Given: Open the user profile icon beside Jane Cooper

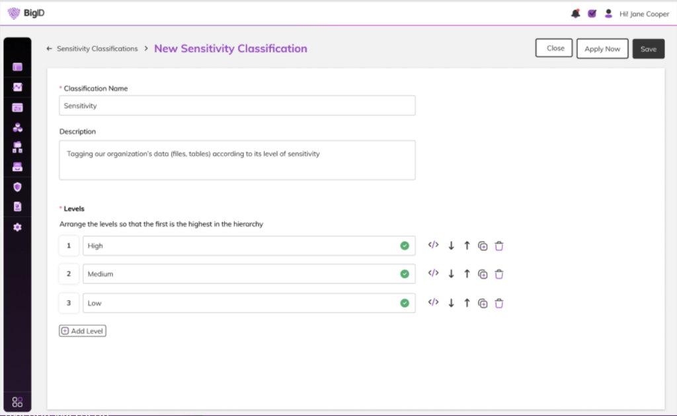Looking at the screenshot, I should coord(608,13).
